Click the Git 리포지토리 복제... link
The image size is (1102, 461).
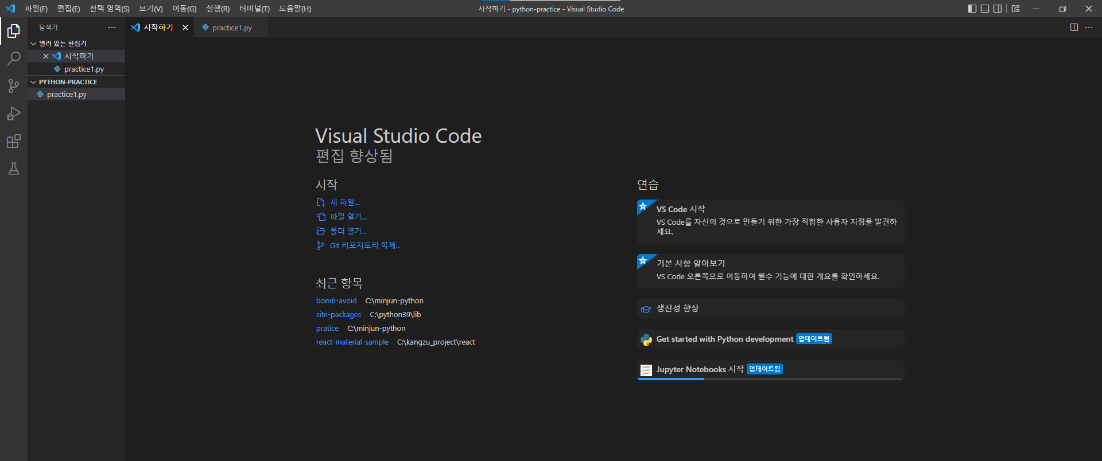pos(365,245)
